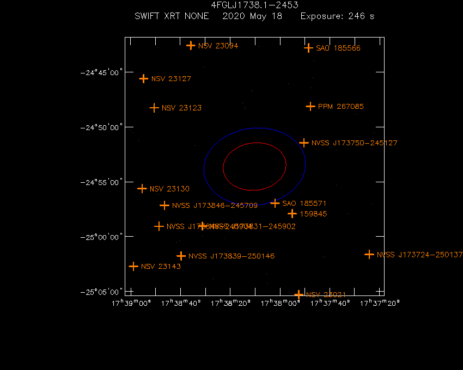Click the 17h38m20s right ascension label

click(x=230, y=303)
